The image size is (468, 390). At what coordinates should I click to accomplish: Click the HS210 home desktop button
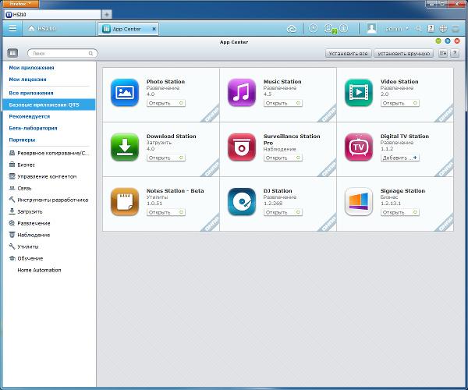(42, 29)
